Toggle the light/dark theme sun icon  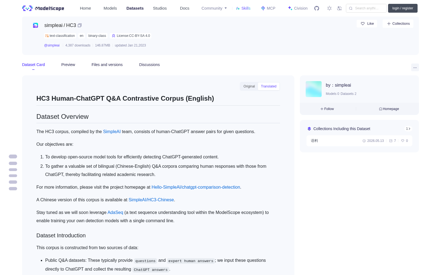(x=329, y=8)
